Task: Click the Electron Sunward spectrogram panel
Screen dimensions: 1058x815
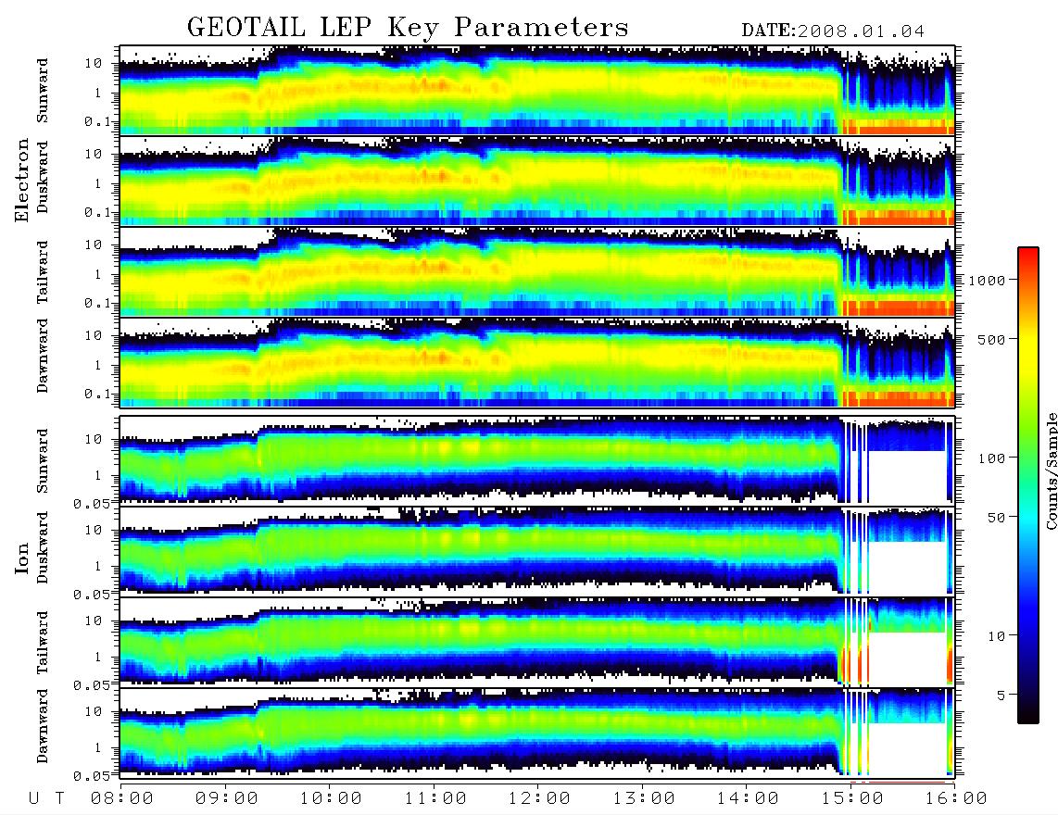Action: tap(537, 91)
